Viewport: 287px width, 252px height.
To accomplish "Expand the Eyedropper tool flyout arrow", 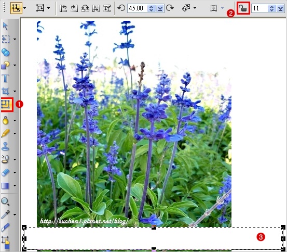I will pyautogui.click(x=15, y=215).
